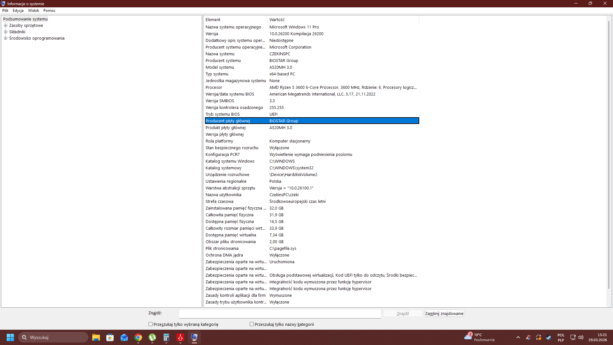Image resolution: width=613 pixels, height=345 pixels.
Task: Open the Widok menu
Action: click(x=34, y=11)
